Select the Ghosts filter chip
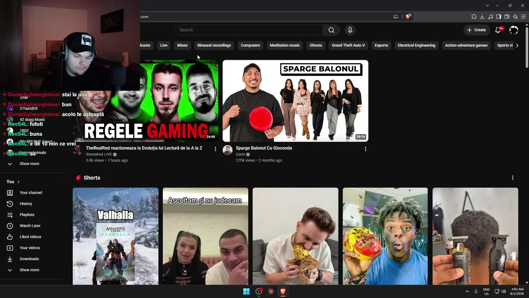This screenshot has height=298, width=529. click(316, 46)
